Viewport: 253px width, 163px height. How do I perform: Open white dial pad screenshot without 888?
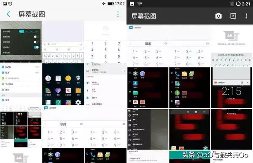105,42
